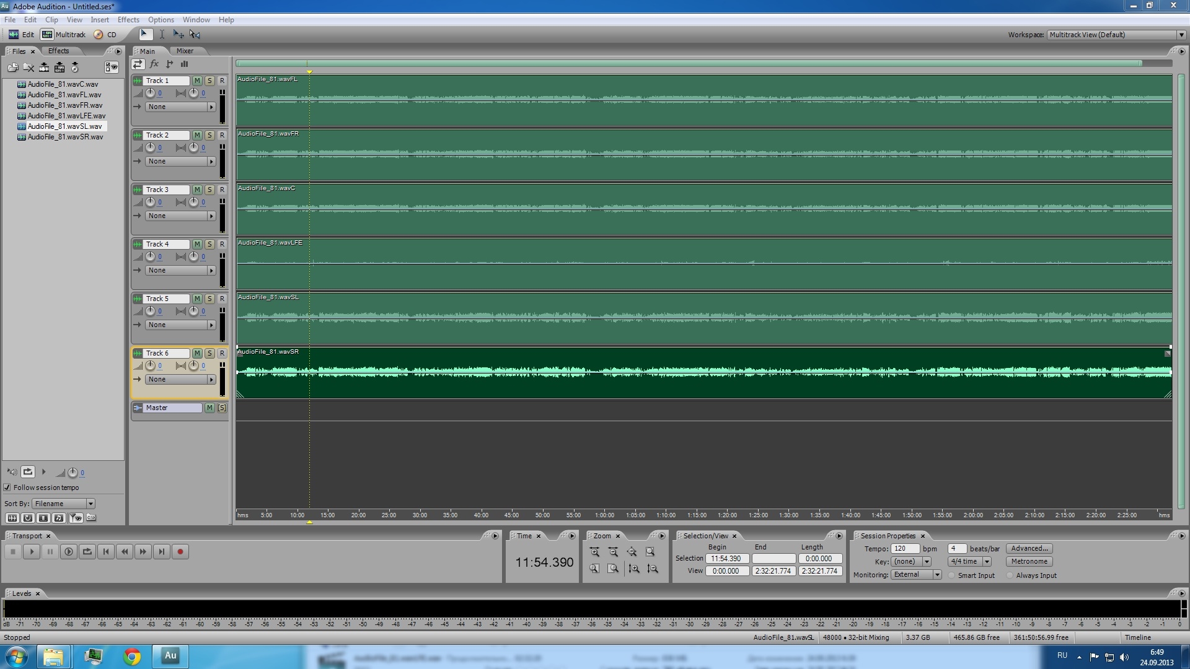Select the Scrub tool in toolbar
1190x669 pixels.
click(x=195, y=35)
